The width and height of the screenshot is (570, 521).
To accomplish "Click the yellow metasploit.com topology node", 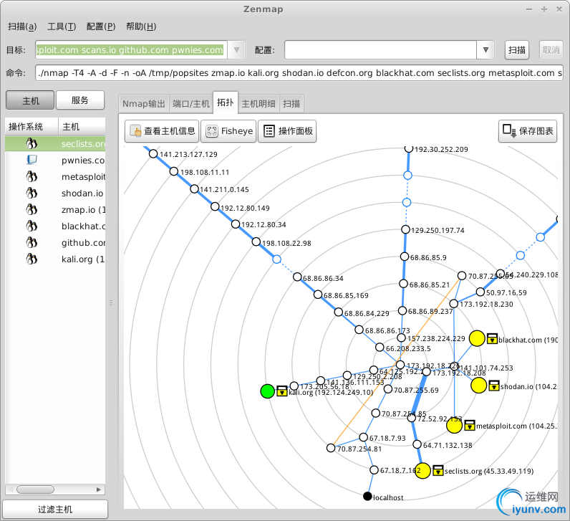I will 455,425.
